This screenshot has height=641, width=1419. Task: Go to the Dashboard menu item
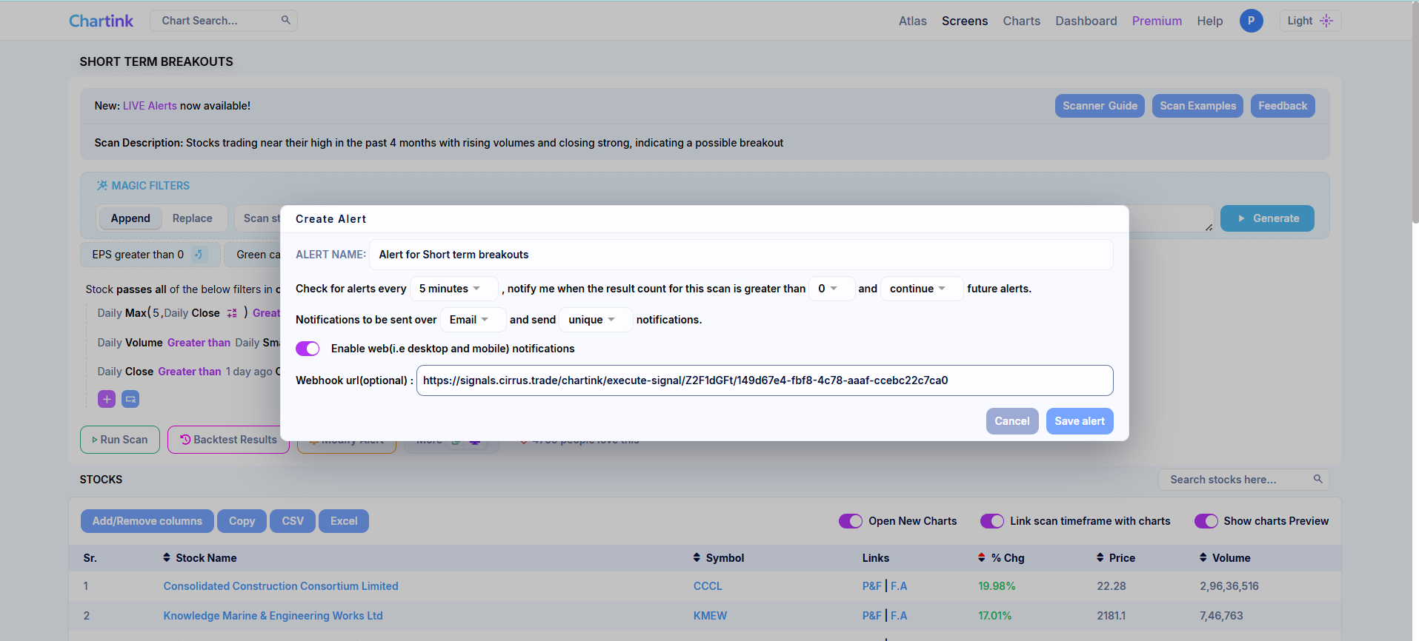[1086, 21]
